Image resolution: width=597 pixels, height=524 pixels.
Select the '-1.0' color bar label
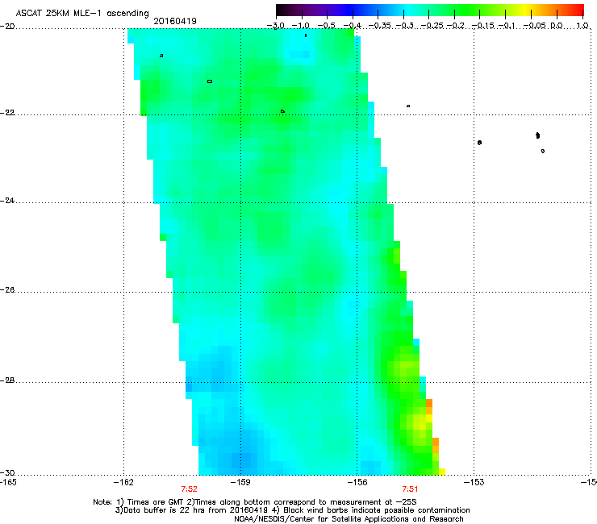coord(301,26)
